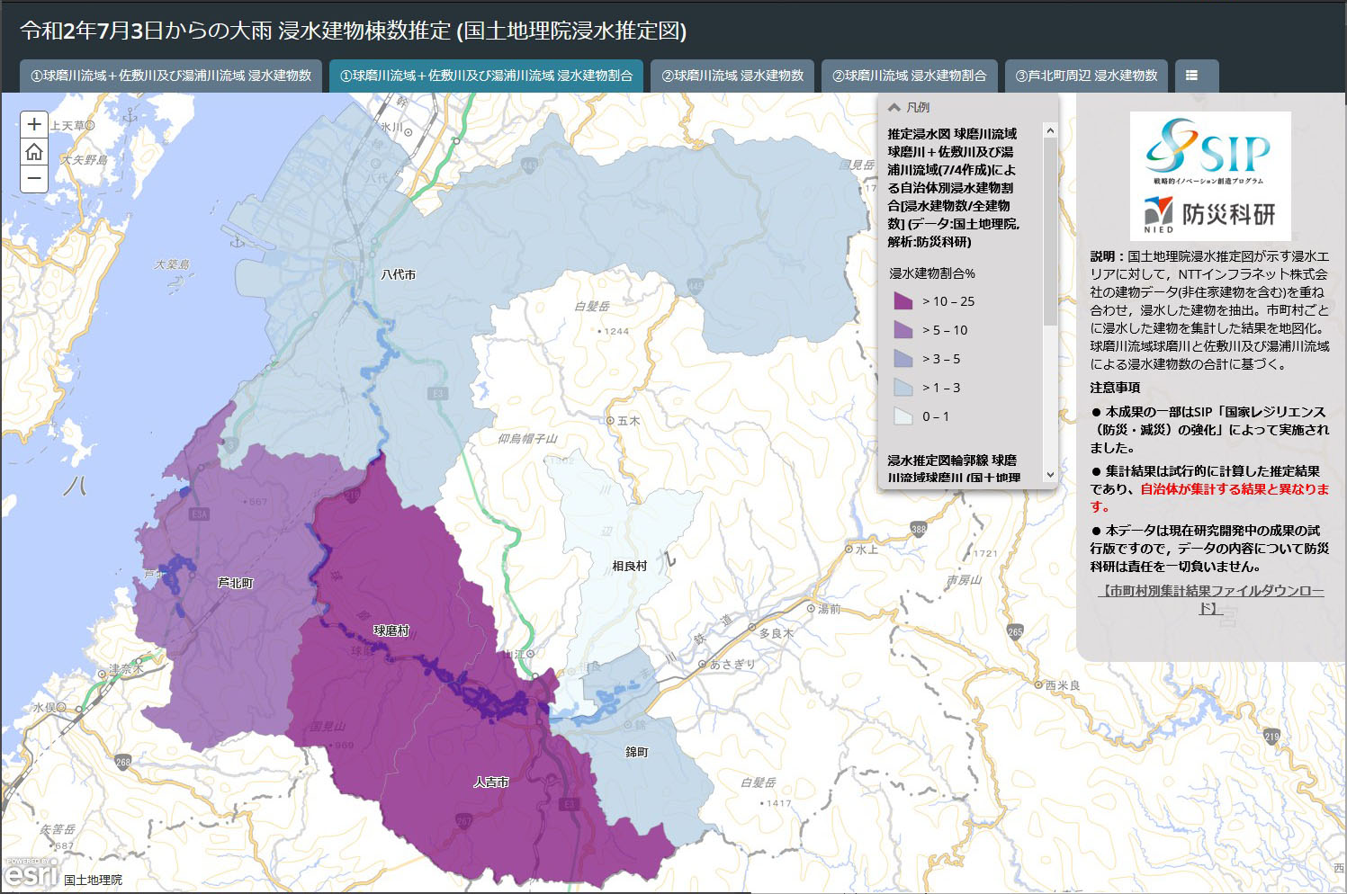Open the 国土地理院 attribution link

93,880
